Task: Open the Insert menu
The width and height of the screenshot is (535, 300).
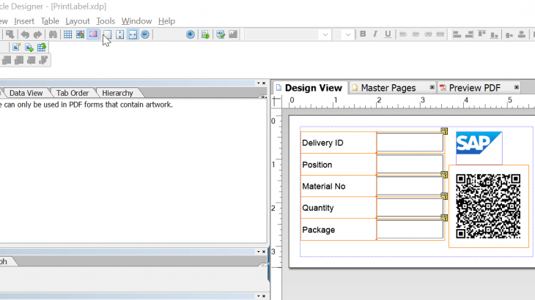Action: click(24, 21)
